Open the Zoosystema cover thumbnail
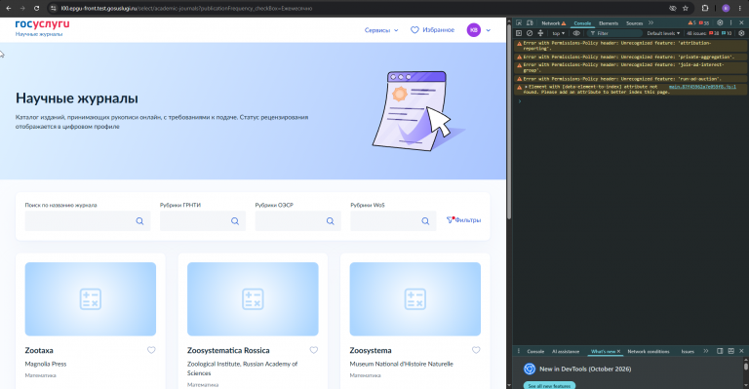Image resolution: width=749 pixels, height=389 pixels. tap(415, 298)
